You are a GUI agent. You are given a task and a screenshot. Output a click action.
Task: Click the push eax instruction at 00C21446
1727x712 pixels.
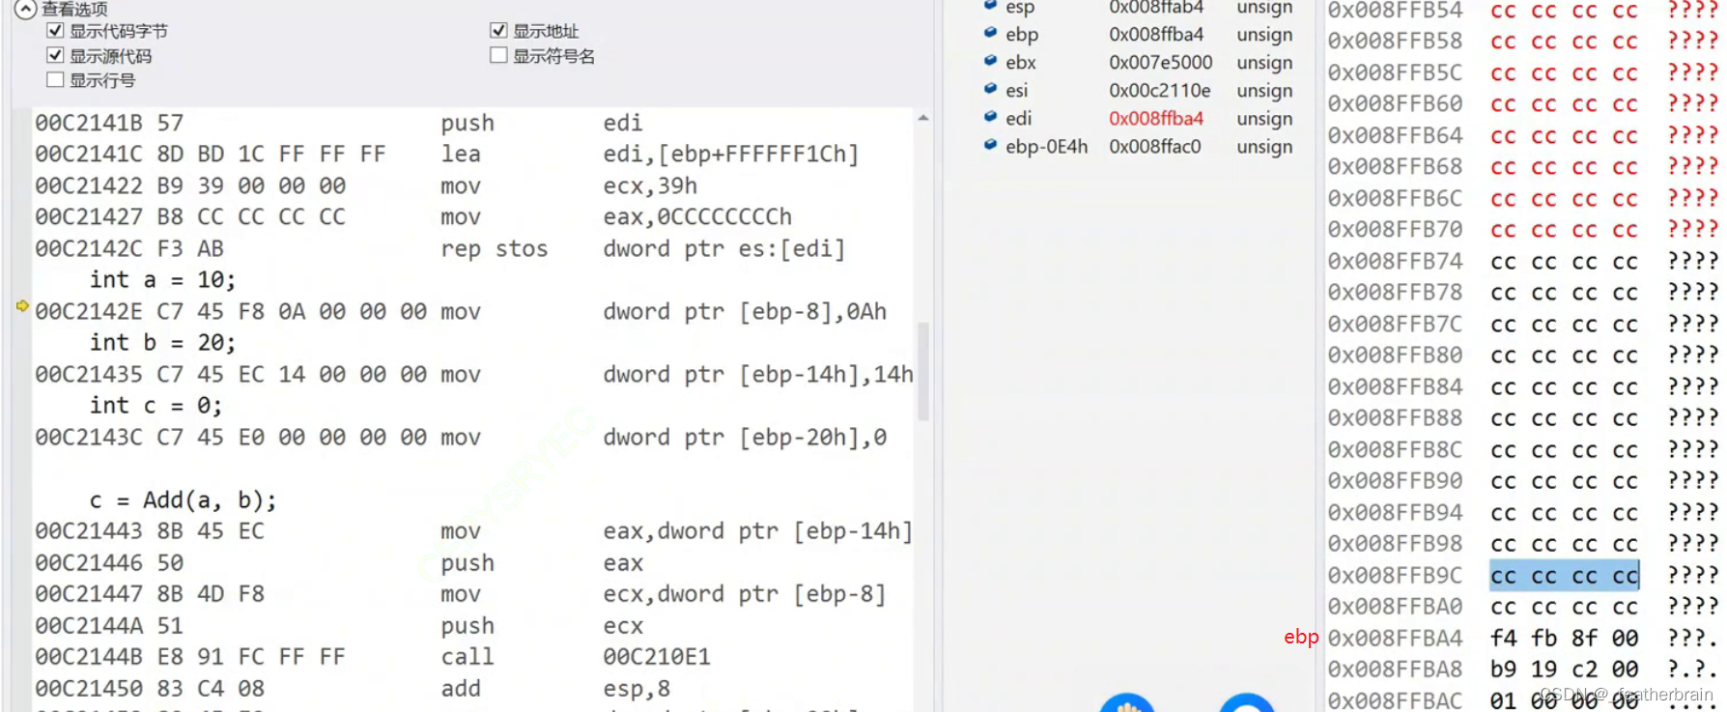[339, 563]
